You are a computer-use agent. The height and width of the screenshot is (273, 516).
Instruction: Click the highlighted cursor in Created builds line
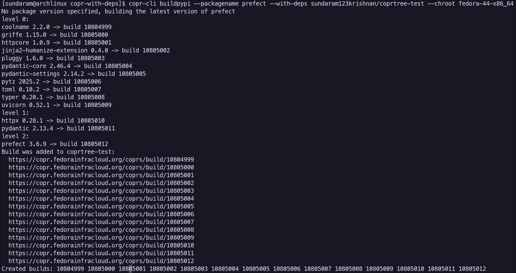point(130,269)
